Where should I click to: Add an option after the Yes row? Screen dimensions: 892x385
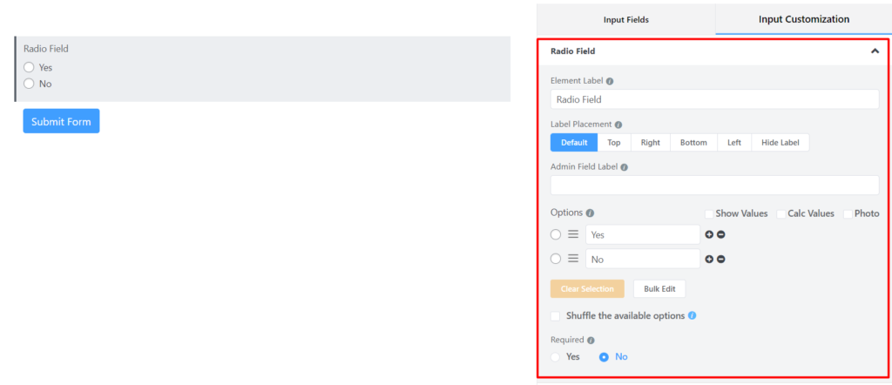click(709, 234)
